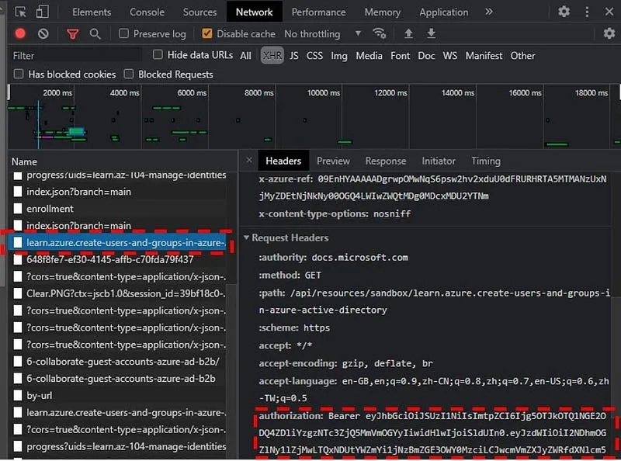Select the Network tab
The image size is (621, 461).
(255, 12)
